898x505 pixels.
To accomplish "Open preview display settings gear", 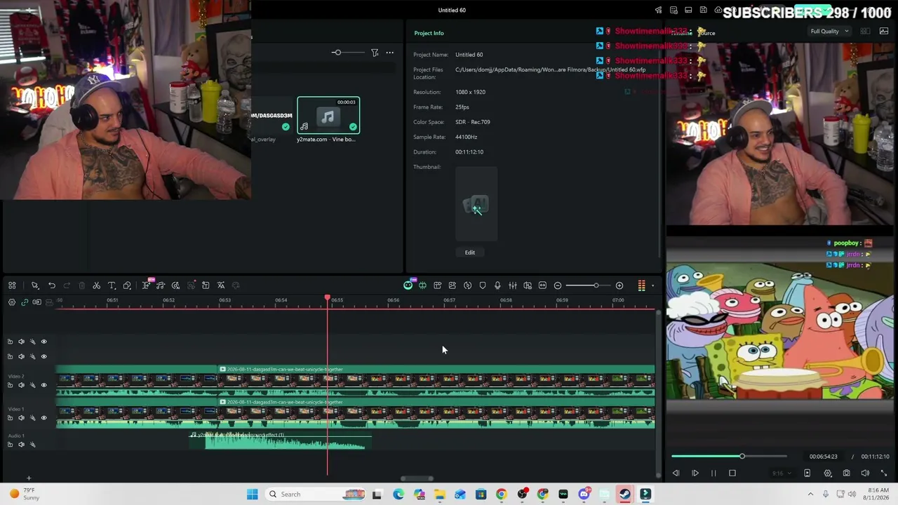I will [x=828, y=473].
